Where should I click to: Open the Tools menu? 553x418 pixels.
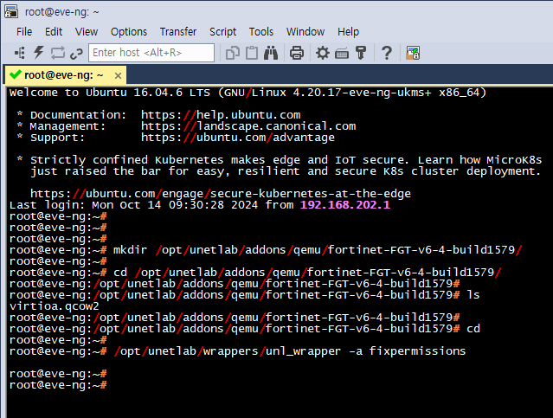[261, 32]
